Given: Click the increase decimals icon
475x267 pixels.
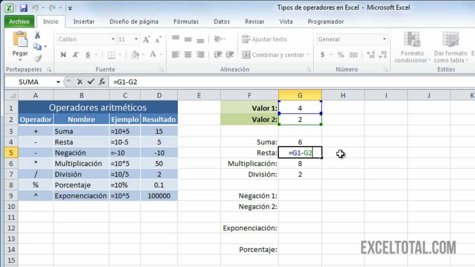Looking at the screenshot, I should pyautogui.click(x=370, y=55).
